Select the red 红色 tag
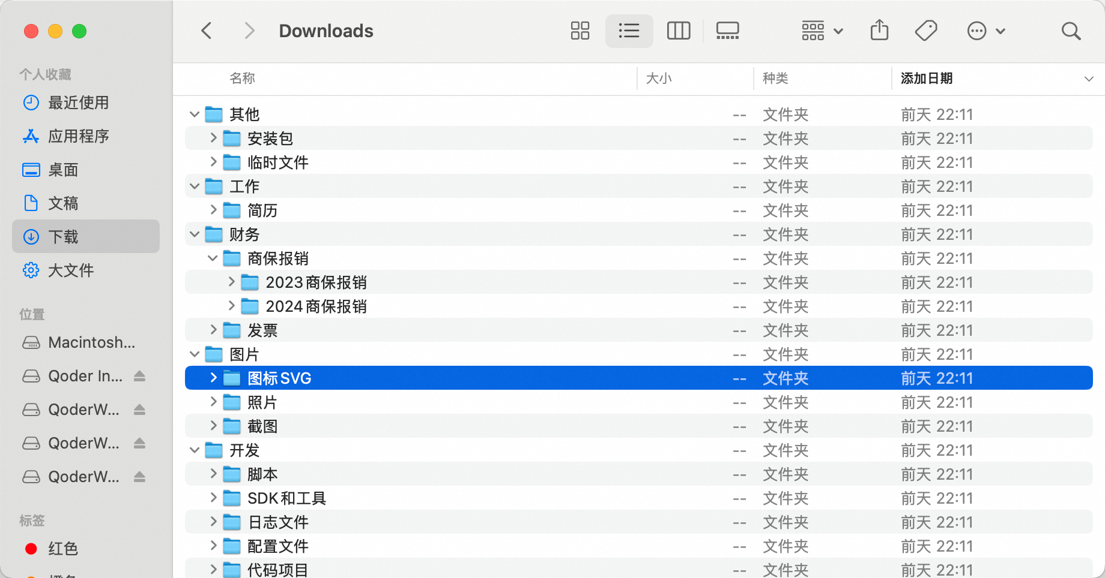1105x578 pixels. pyautogui.click(x=62, y=549)
